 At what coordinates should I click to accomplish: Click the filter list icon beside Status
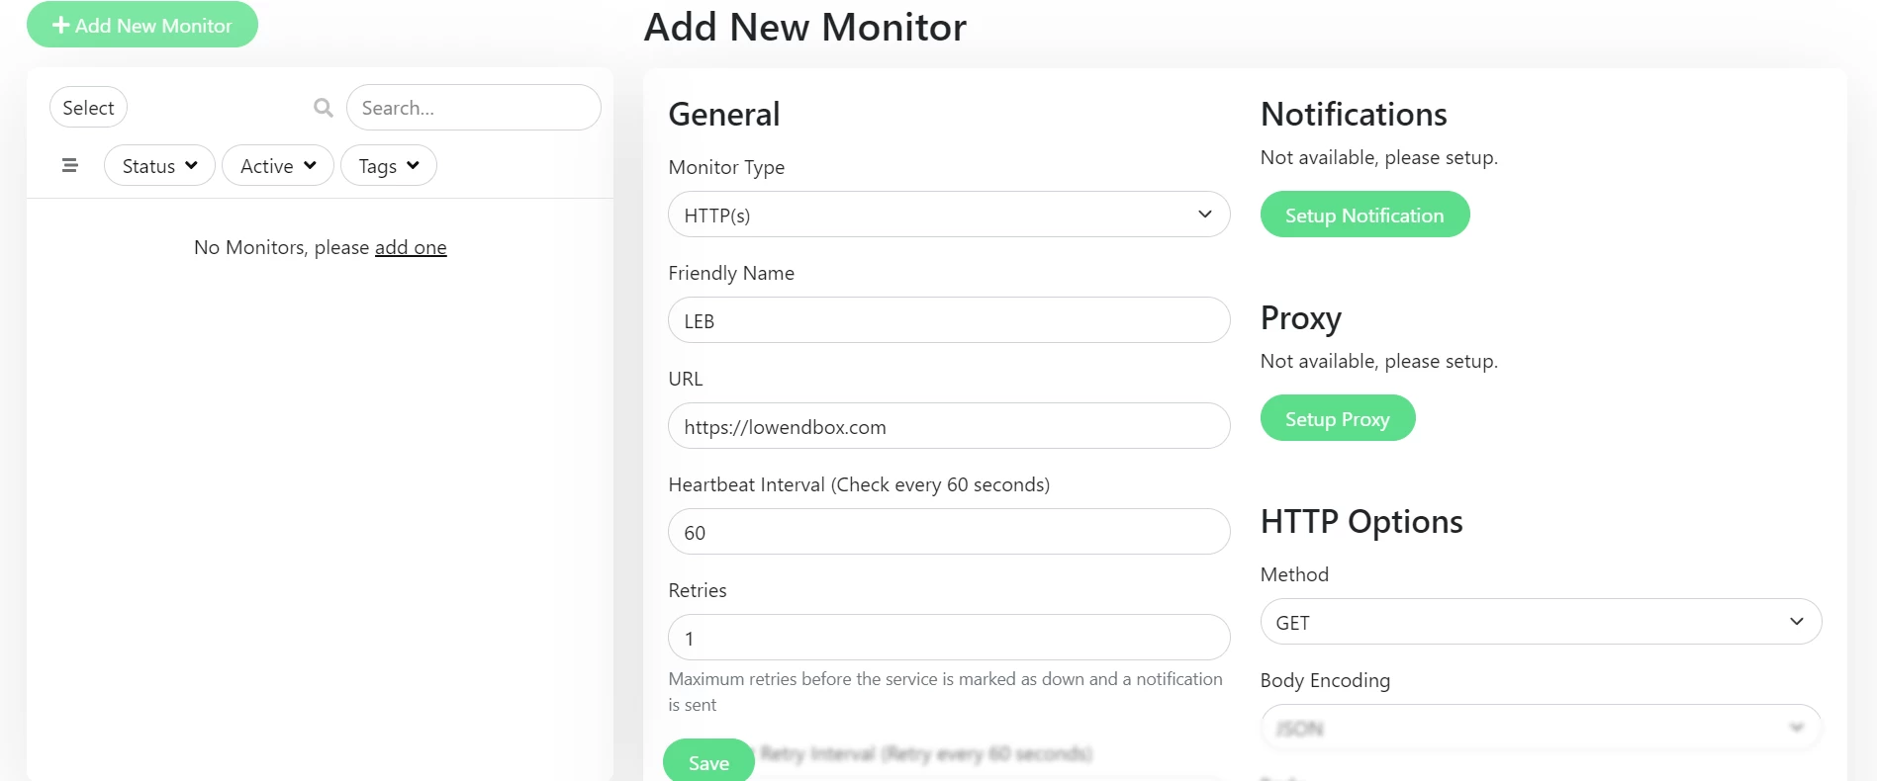(x=69, y=165)
